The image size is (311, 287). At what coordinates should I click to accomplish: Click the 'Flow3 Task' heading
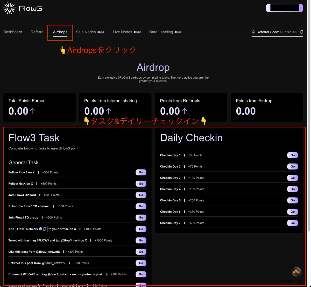(x=34, y=138)
